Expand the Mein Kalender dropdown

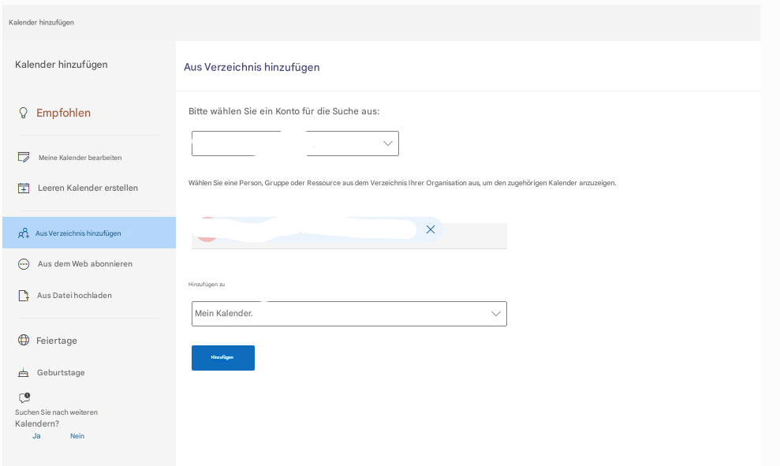coord(349,314)
